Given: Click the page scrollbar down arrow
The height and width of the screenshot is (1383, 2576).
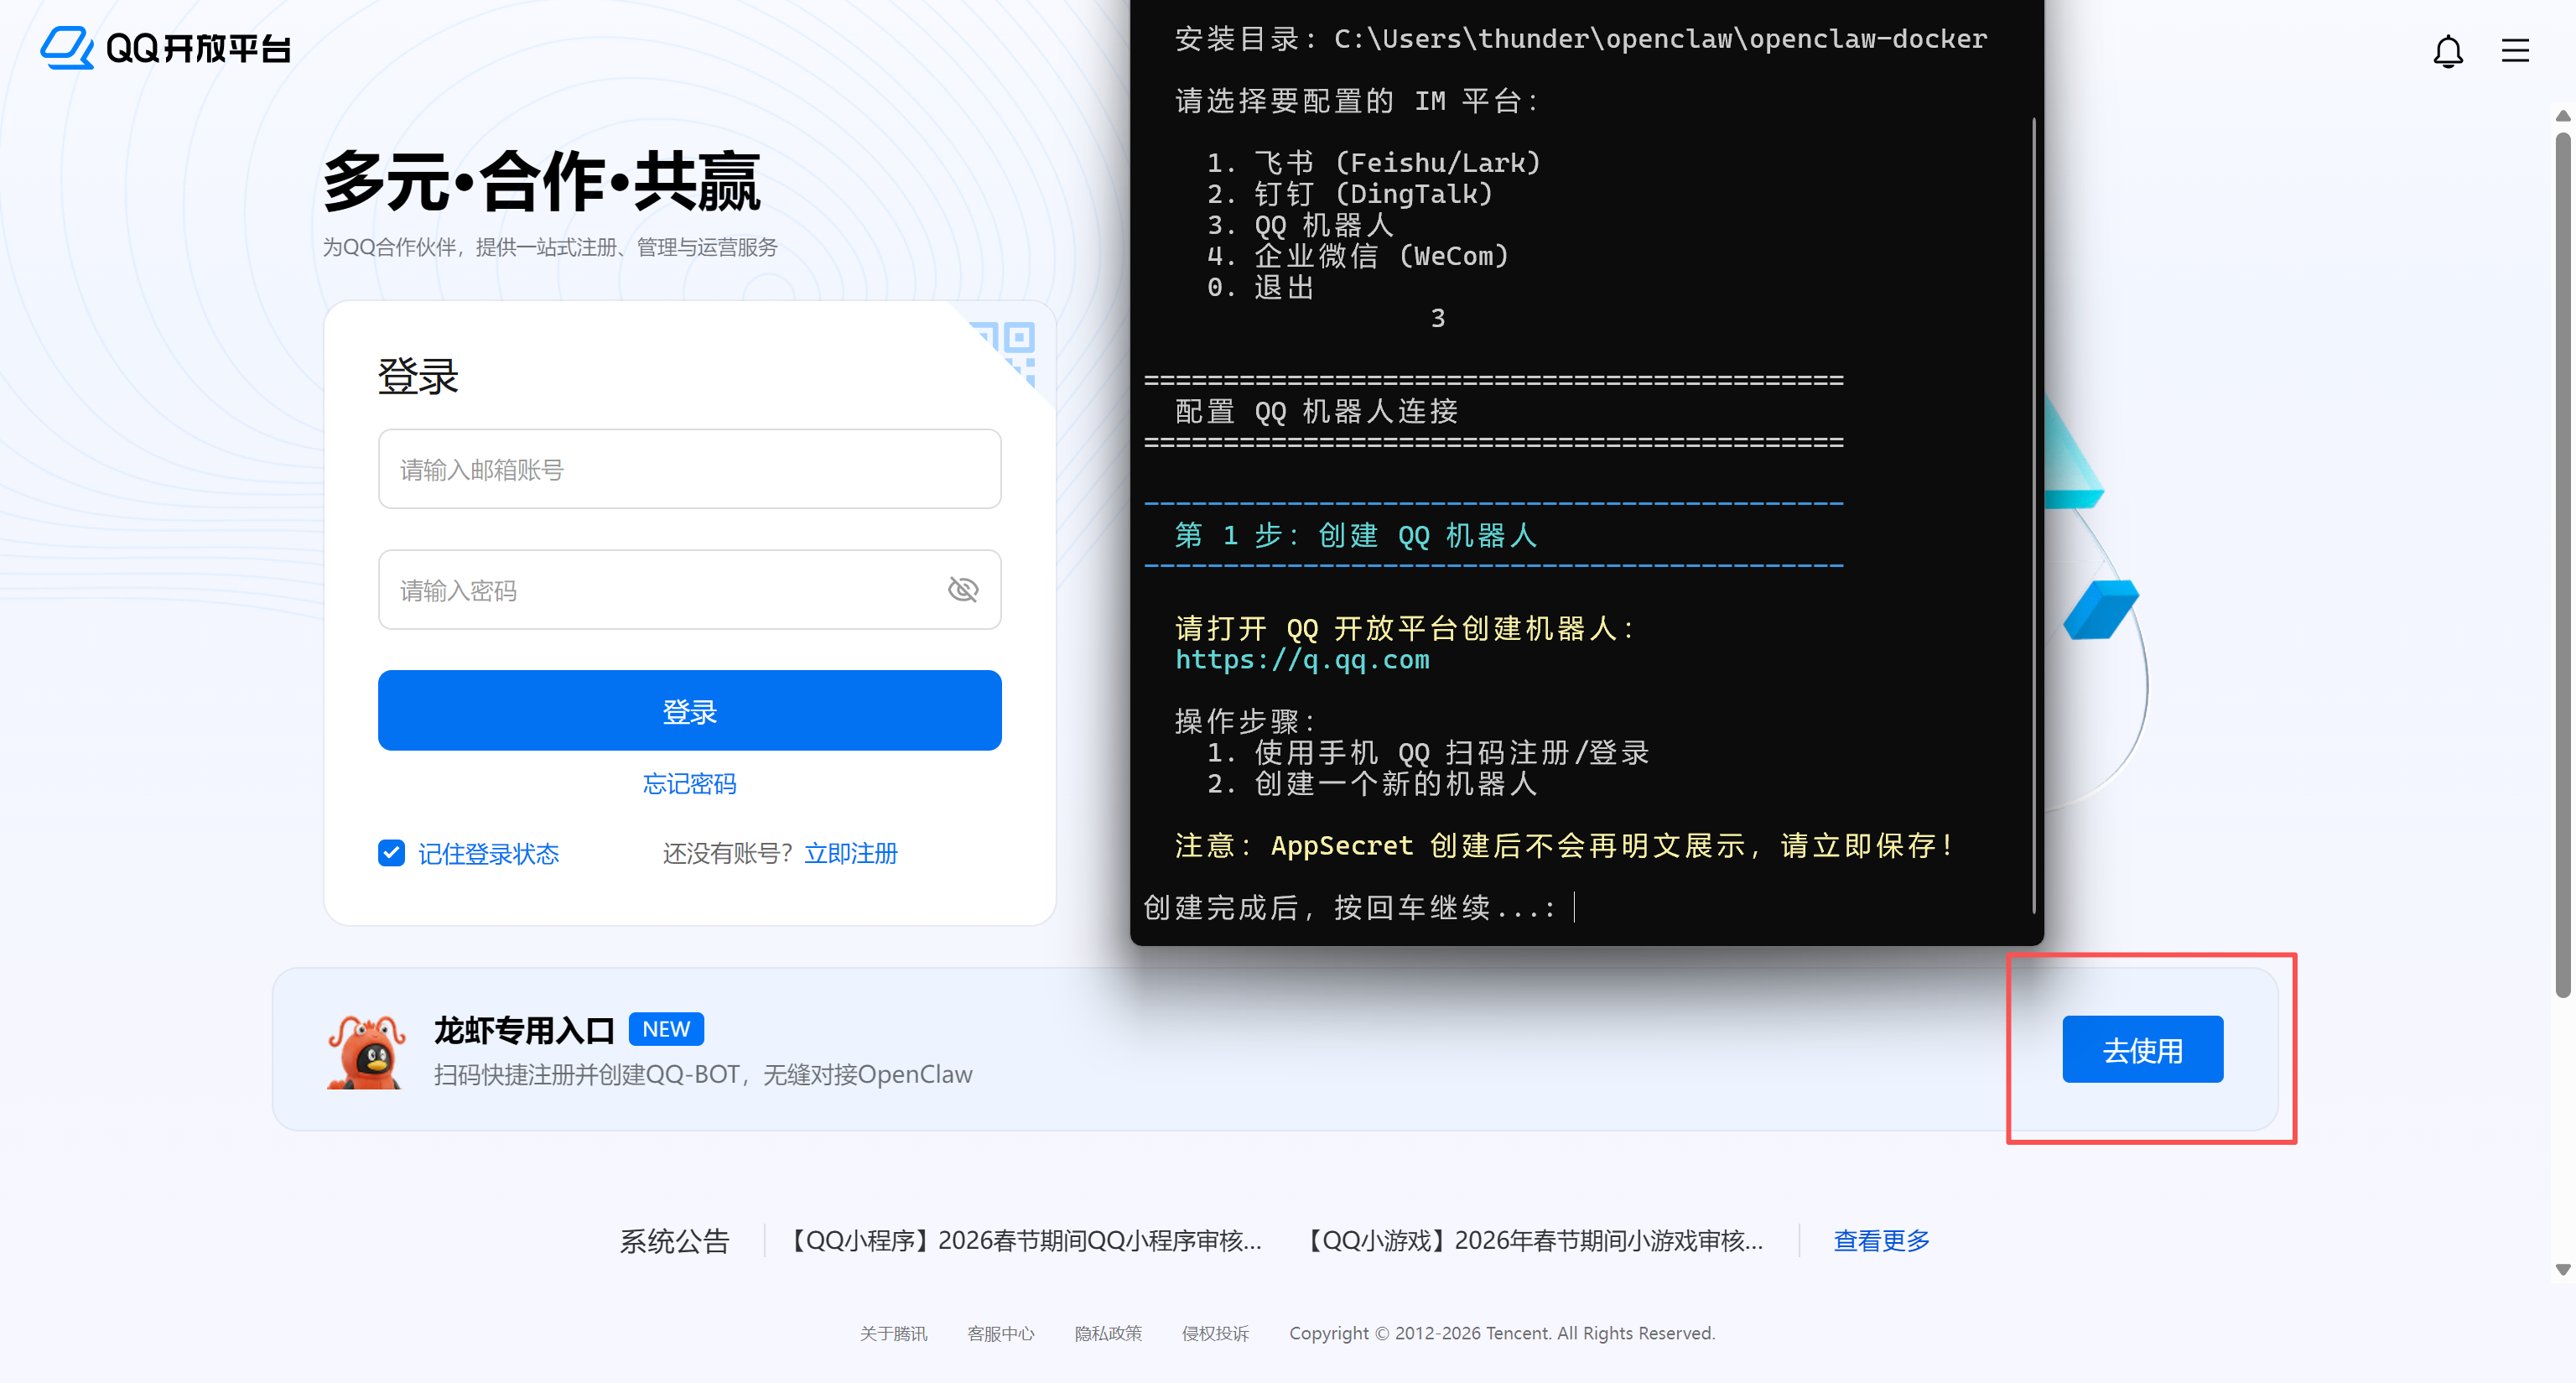Looking at the screenshot, I should tap(2562, 1269).
